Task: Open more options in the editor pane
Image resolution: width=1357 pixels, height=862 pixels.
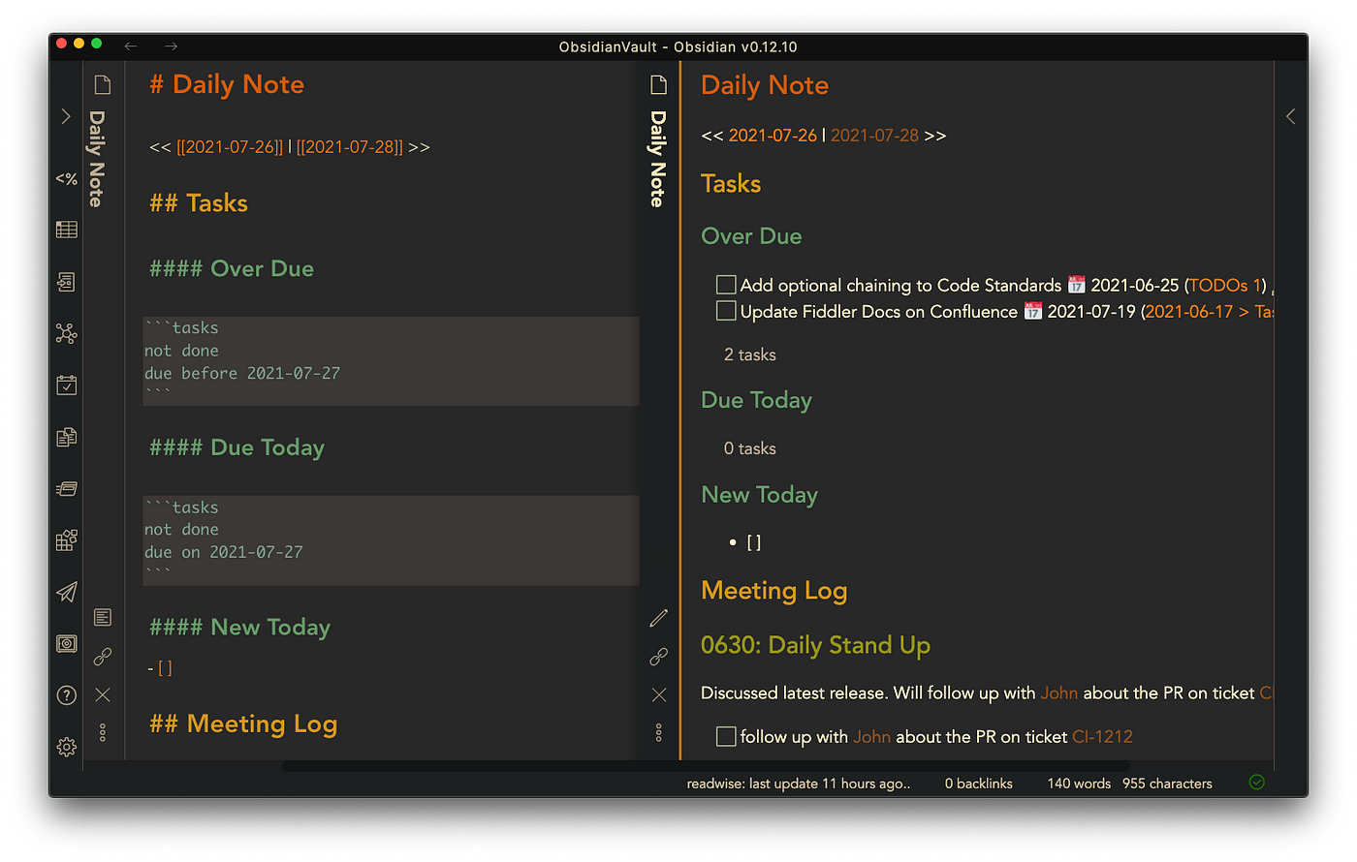Action: pos(103,732)
